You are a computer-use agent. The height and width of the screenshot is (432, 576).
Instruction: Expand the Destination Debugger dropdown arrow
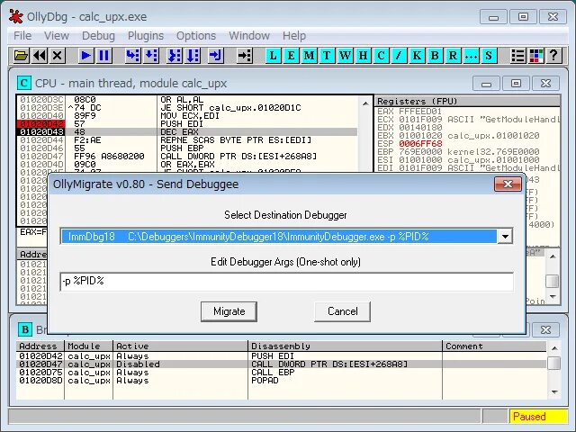pos(505,237)
